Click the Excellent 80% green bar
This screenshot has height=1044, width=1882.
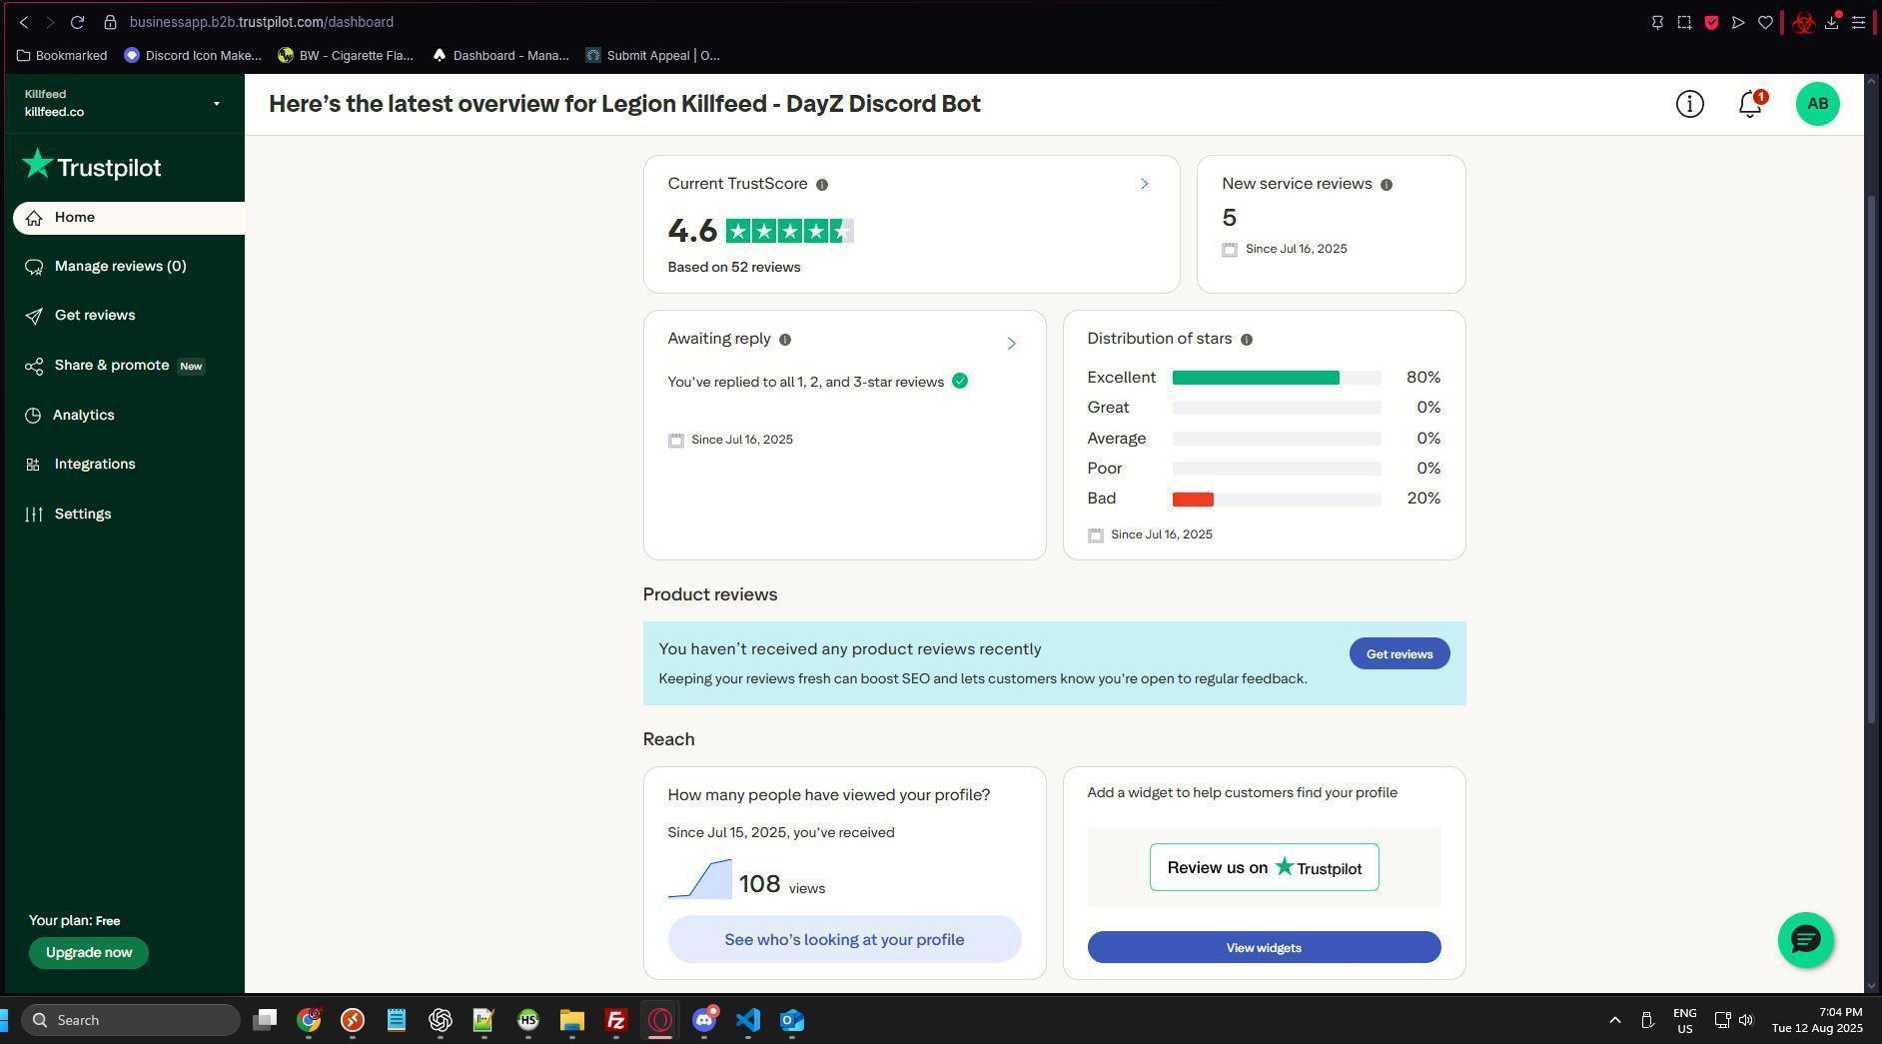[x=1256, y=378]
